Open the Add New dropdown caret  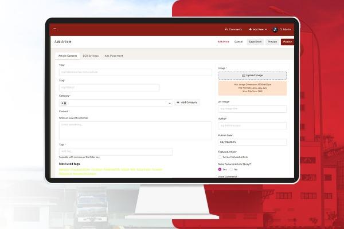[x=267, y=29]
